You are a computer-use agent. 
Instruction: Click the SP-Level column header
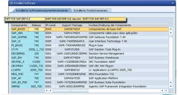click(x=50, y=25)
